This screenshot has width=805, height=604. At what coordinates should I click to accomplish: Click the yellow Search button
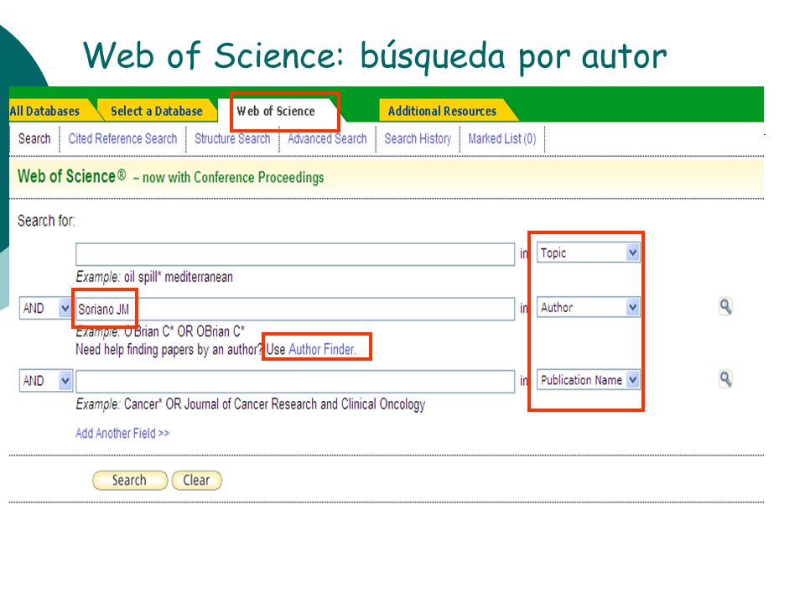(130, 480)
